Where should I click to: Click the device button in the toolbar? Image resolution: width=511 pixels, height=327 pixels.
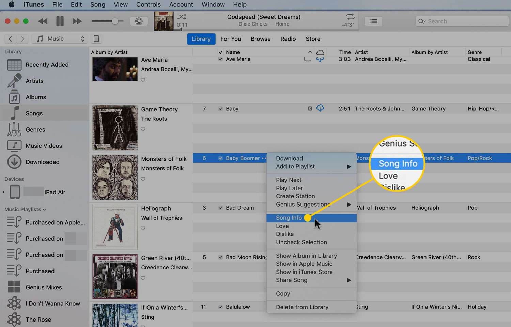coord(96,39)
